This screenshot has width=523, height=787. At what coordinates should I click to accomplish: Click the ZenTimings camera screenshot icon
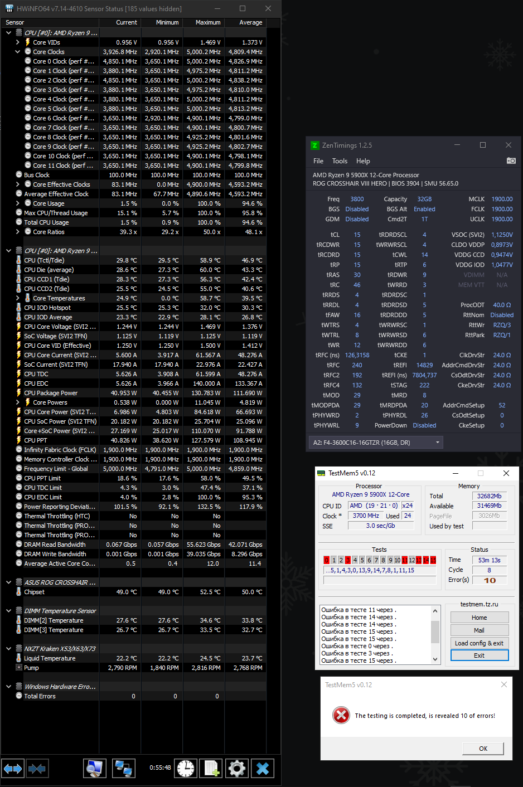[x=511, y=161]
